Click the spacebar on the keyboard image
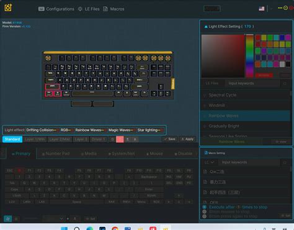 click(92, 94)
